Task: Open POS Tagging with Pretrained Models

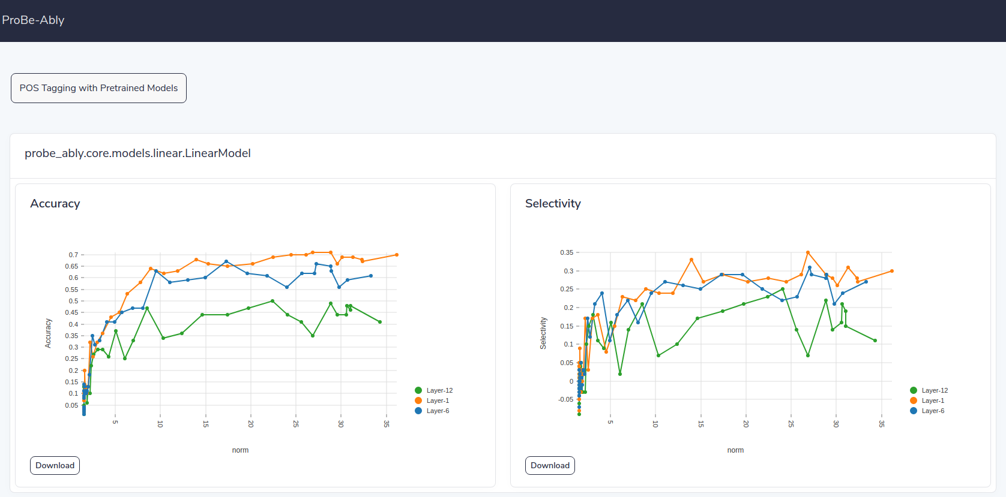Action: pos(98,88)
